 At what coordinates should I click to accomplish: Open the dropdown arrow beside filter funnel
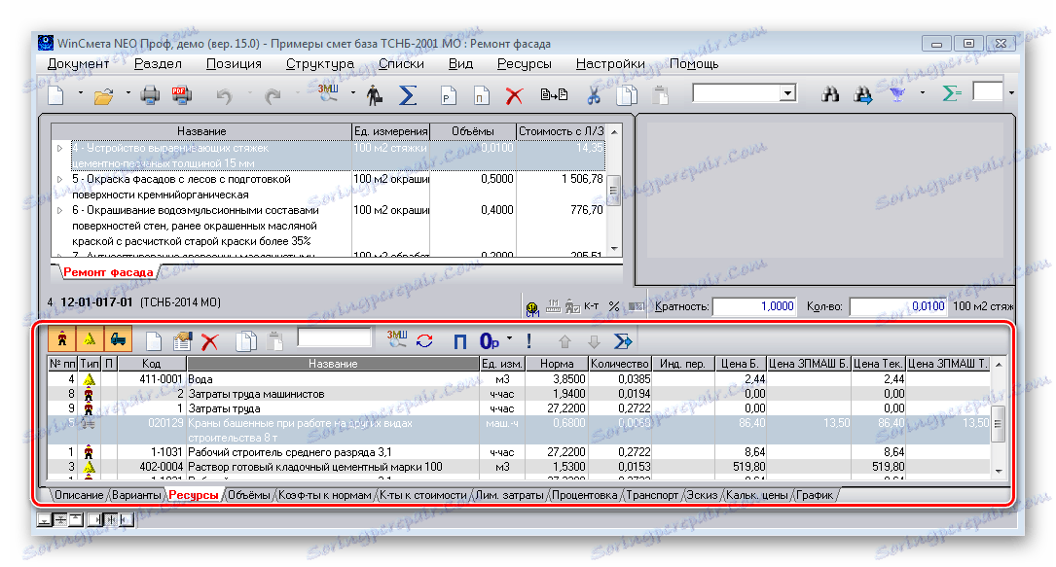tap(922, 92)
